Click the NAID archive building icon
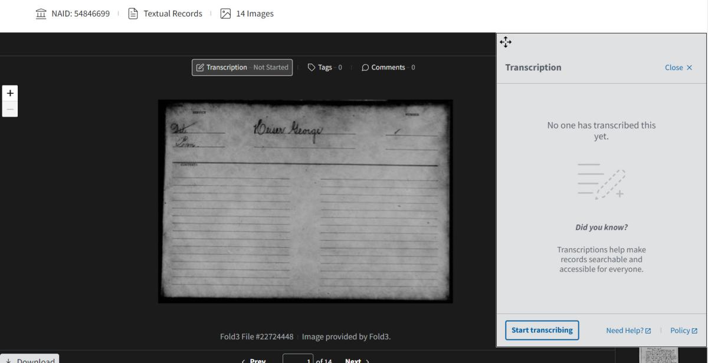This screenshot has height=363, width=708. click(41, 14)
